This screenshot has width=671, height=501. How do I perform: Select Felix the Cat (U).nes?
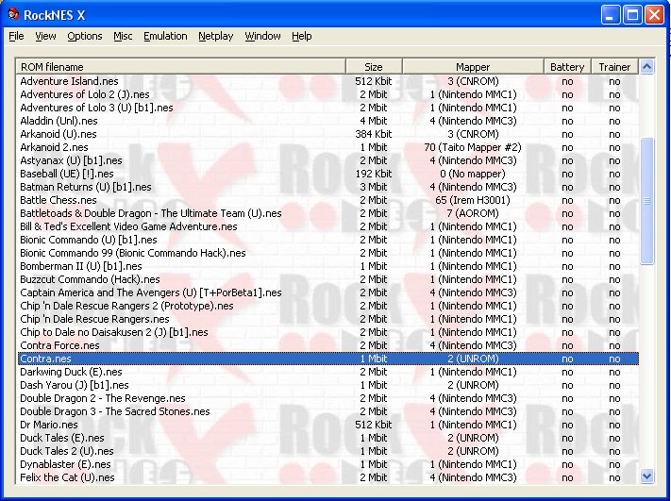coord(327,478)
